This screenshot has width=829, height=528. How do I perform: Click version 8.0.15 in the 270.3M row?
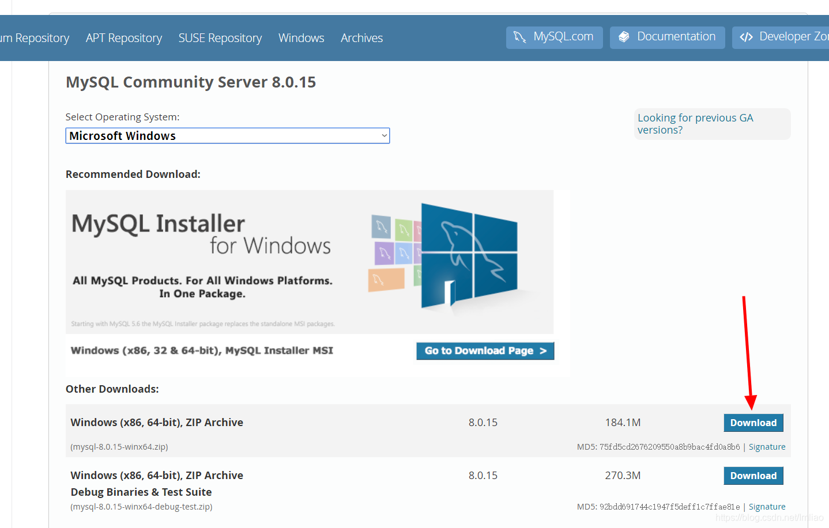483,476
